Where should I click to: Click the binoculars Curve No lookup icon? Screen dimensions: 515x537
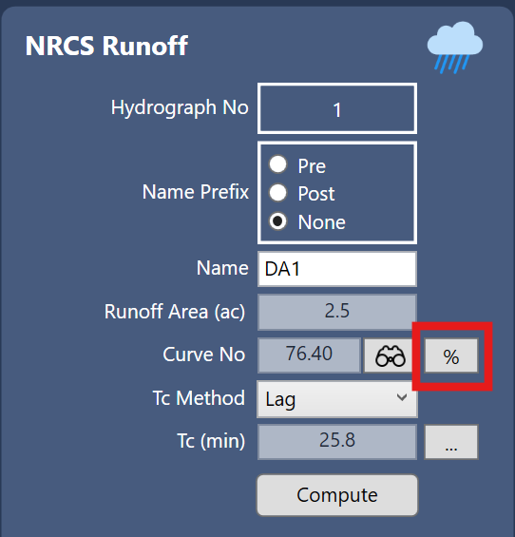pos(390,355)
